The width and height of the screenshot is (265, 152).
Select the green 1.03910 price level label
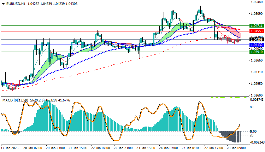[x=257, y=52]
